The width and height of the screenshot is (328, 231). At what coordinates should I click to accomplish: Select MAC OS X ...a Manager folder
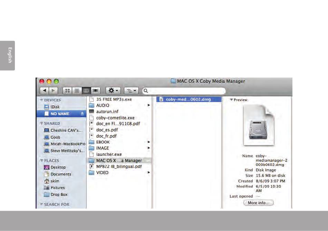[119, 160]
